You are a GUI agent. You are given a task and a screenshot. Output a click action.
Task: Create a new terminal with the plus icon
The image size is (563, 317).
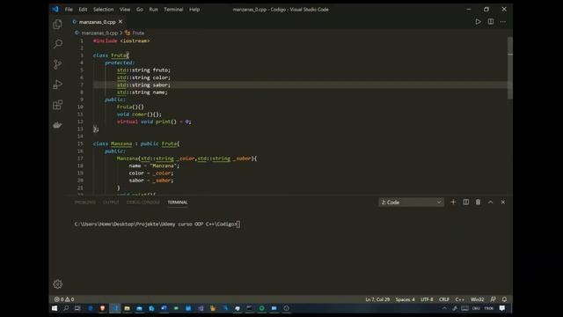click(x=453, y=203)
